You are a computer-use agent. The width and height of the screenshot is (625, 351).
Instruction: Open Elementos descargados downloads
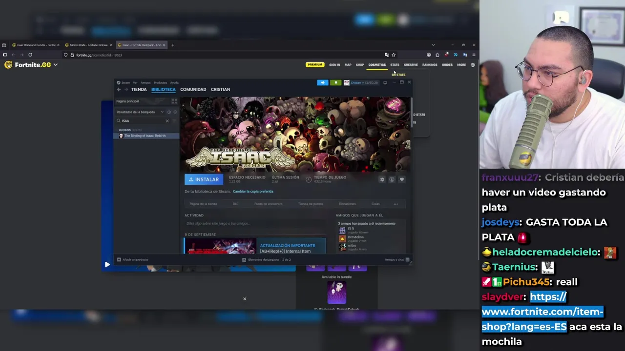coord(266,259)
